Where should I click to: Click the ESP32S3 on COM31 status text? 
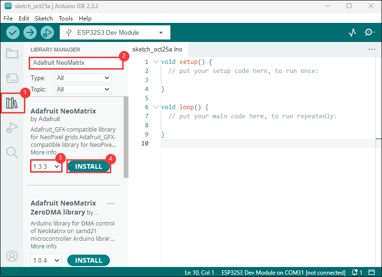coord(283,272)
